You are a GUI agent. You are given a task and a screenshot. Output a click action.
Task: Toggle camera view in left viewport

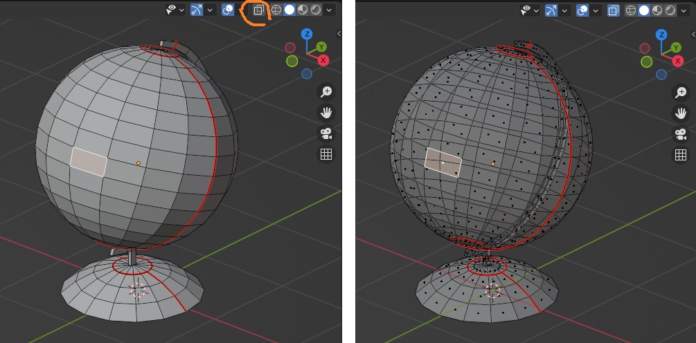326,133
